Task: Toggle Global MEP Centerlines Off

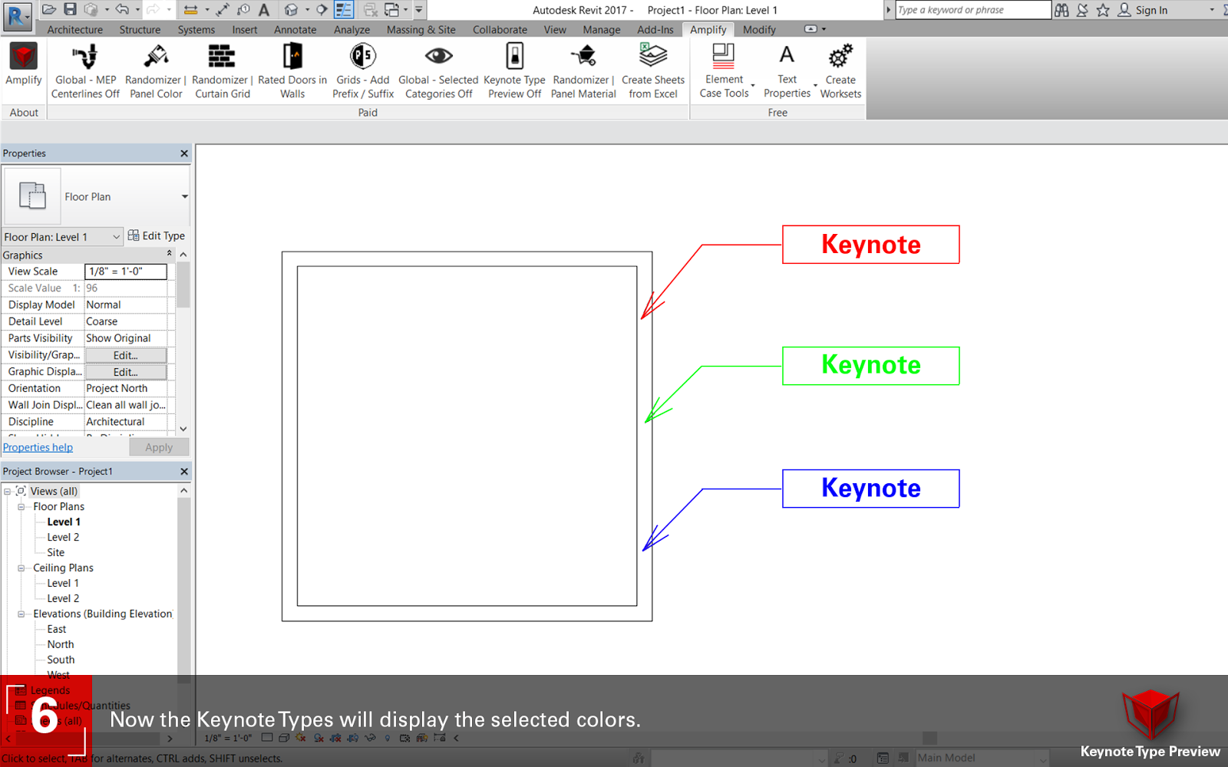Action: 84,69
